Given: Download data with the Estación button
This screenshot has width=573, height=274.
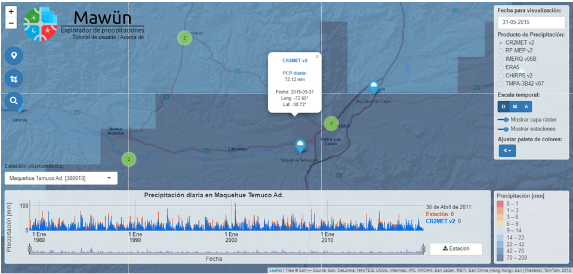Looking at the screenshot, I should coord(455,248).
